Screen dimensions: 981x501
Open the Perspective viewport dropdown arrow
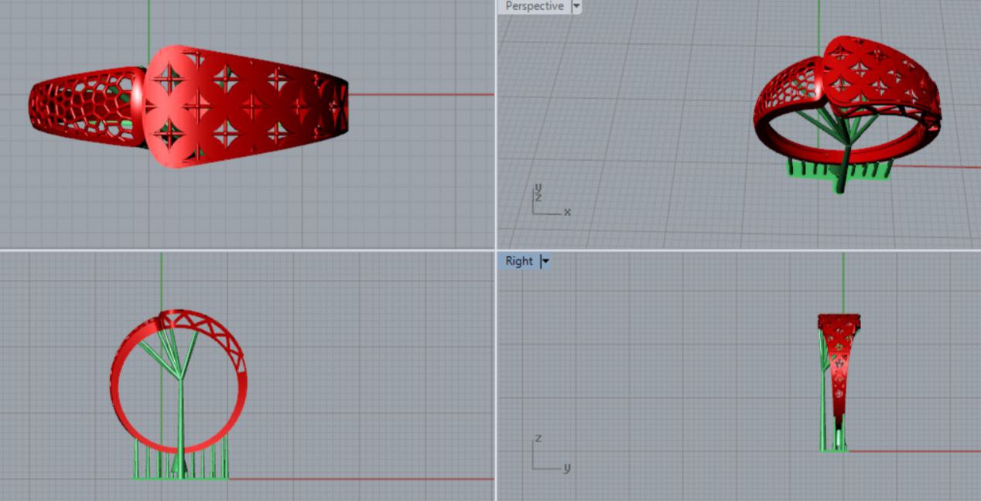[x=576, y=6]
